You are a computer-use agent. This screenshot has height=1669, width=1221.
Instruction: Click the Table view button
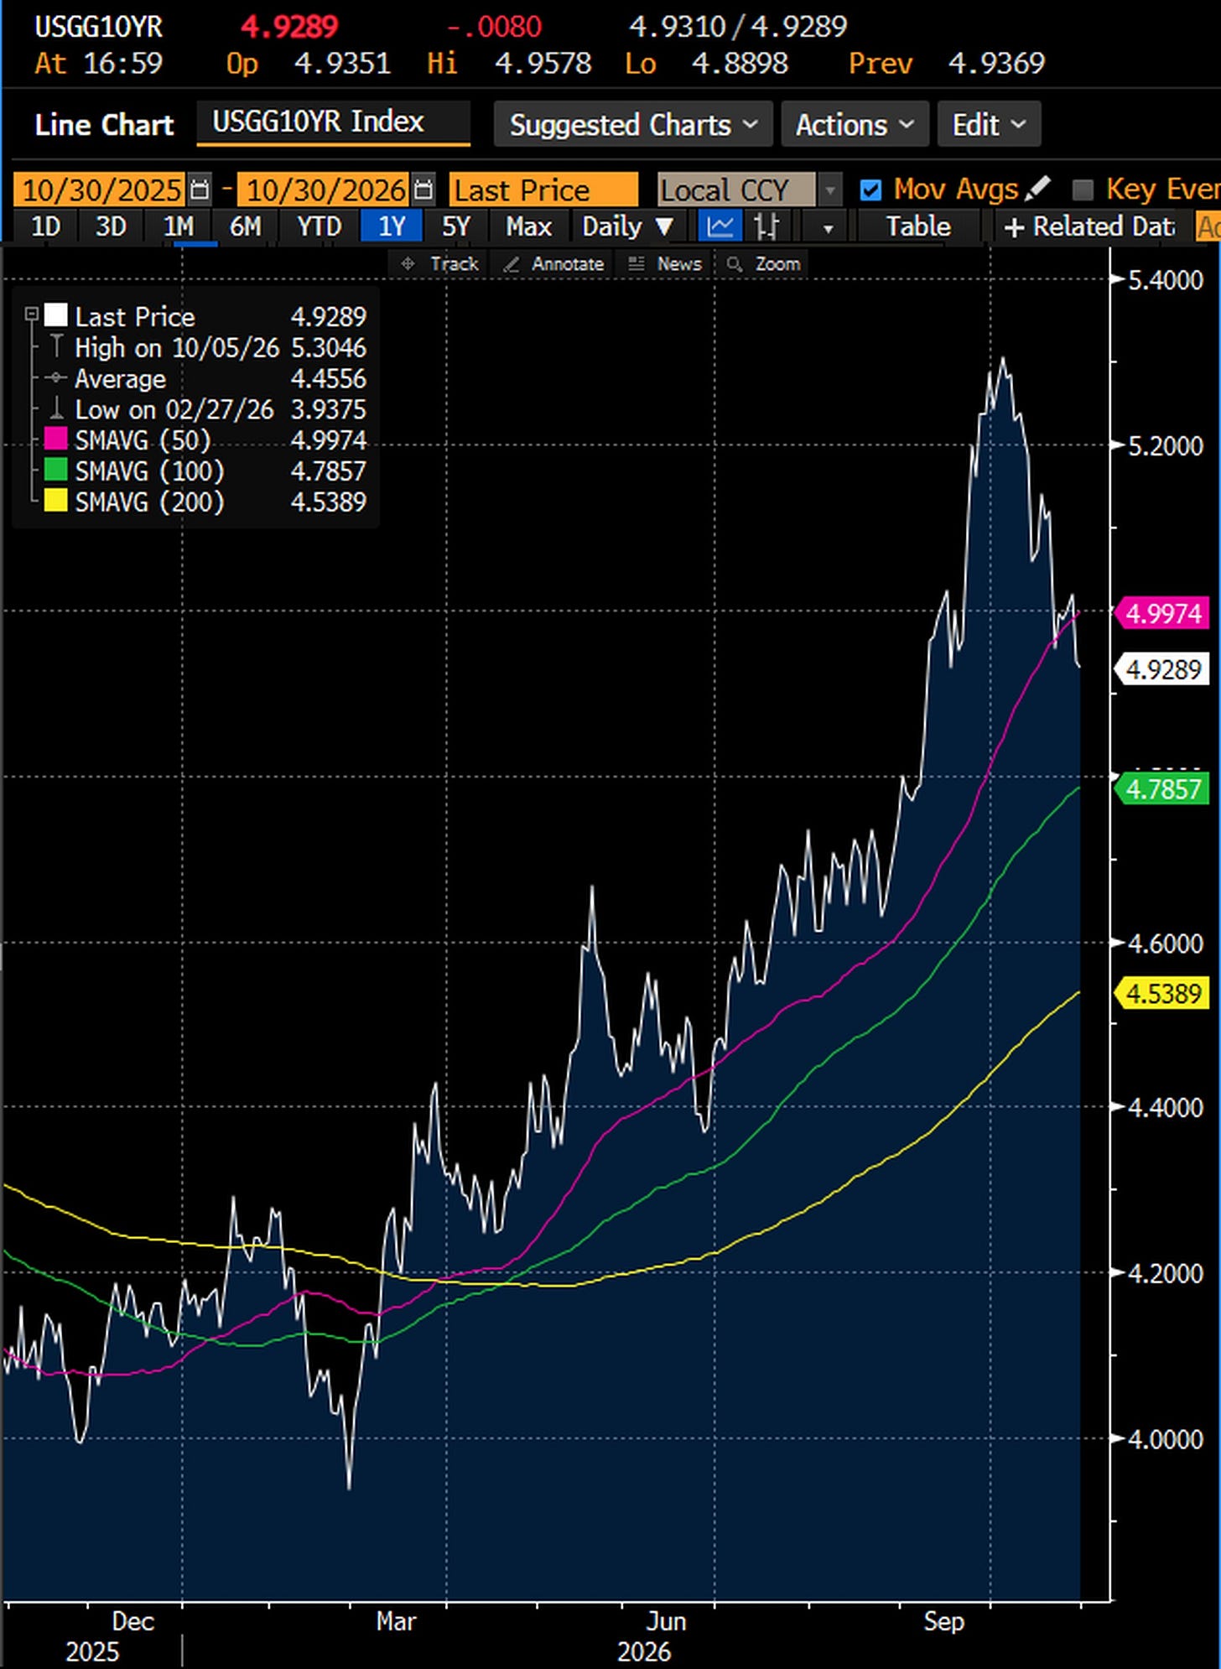click(x=919, y=226)
